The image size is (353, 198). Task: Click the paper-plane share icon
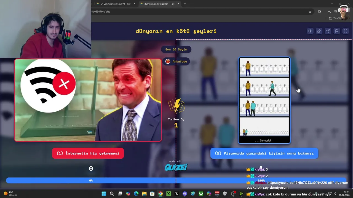[x=328, y=31]
